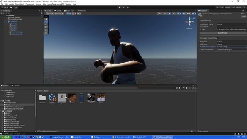Toggle scene audio icon

point(174,14)
